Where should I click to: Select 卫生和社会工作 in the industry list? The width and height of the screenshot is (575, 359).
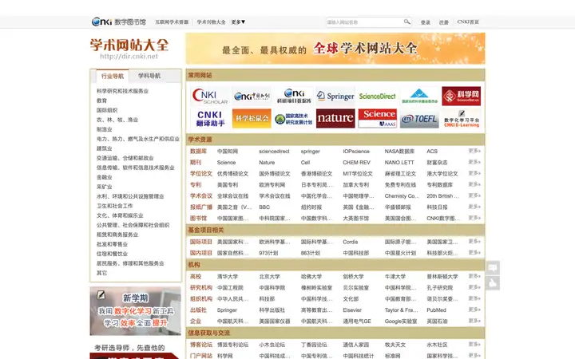115,206
